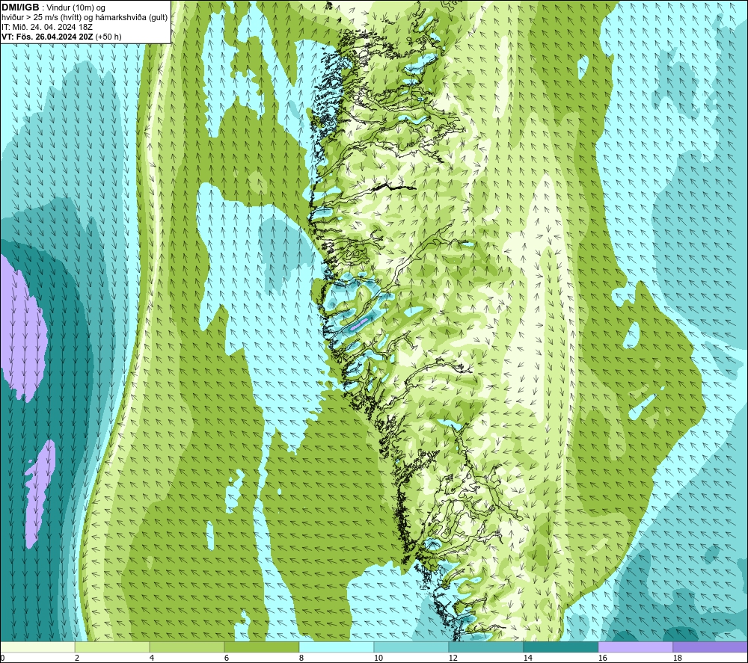
Task: Select the dark teal 14–16 m/s legend swatch
Action: [560, 647]
